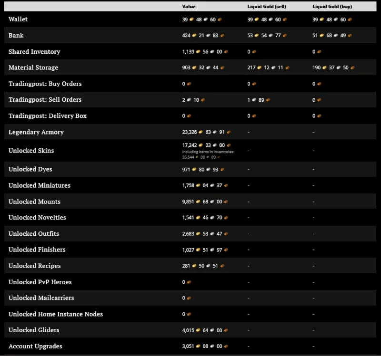Image resolution: width=381 pixels, height=356 pixels.
Task: Select the Wallet row label
Action: tap(18, 19)
